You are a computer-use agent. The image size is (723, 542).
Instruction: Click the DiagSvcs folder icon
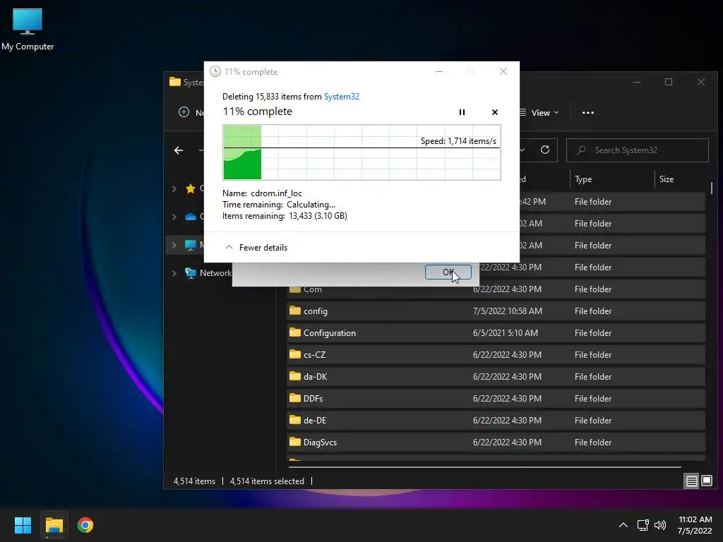(295, 442)
